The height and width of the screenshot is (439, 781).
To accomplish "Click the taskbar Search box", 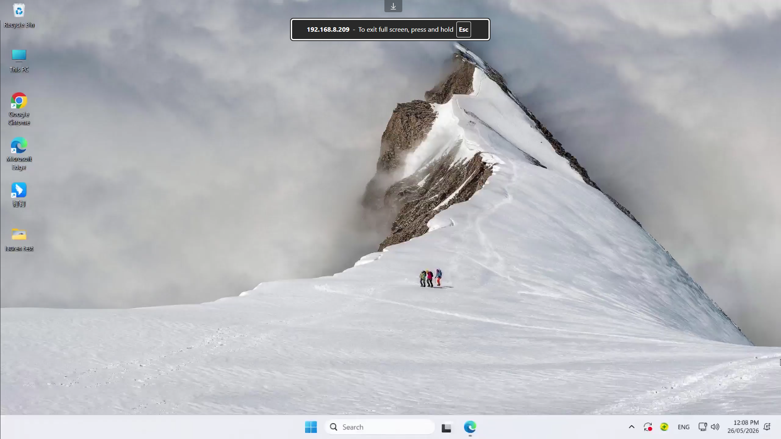I will tap(380, 427).
